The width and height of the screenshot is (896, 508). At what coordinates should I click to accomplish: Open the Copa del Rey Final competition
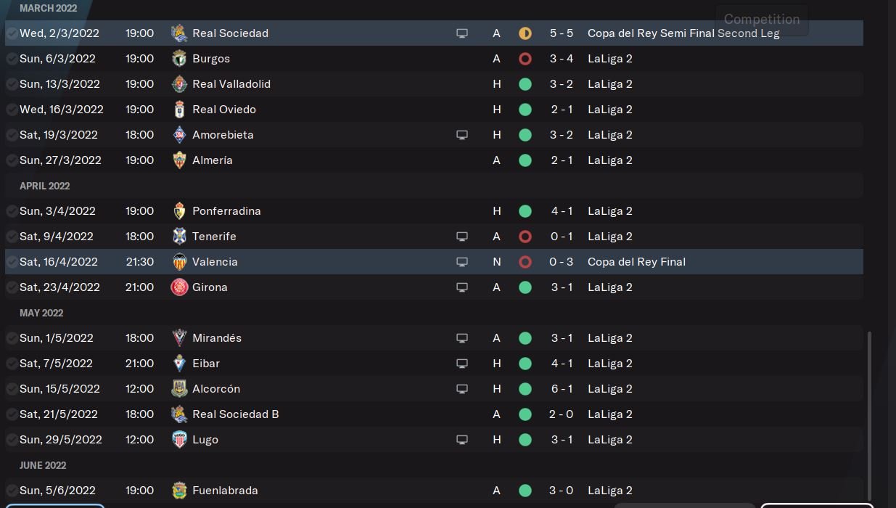point(636,262)
